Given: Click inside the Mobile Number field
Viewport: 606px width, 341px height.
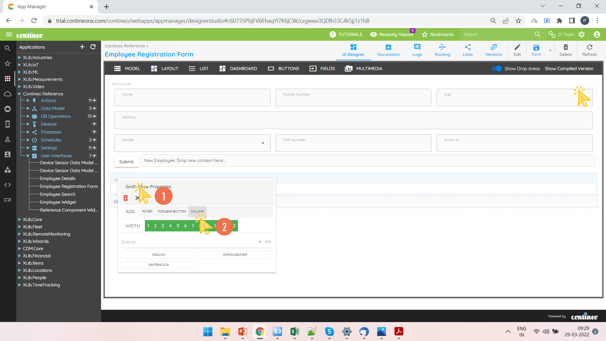Looking at the screenshot, I should [353, 98].
